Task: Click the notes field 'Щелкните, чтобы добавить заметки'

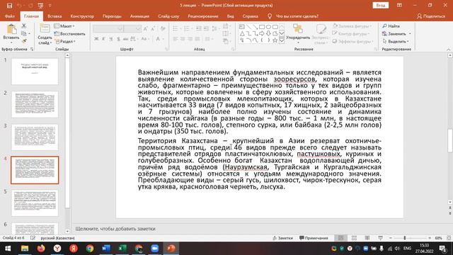Action: (115, 229)
